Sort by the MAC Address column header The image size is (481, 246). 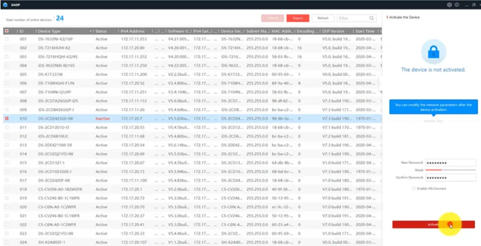pyautogui.click(x=283, y=31)
